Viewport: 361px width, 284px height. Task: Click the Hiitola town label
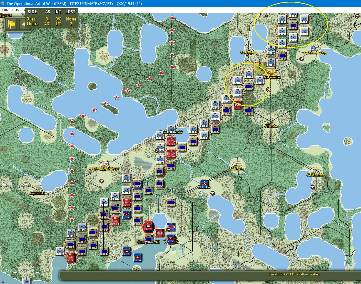pyautogui.click(x=271, y=126)
